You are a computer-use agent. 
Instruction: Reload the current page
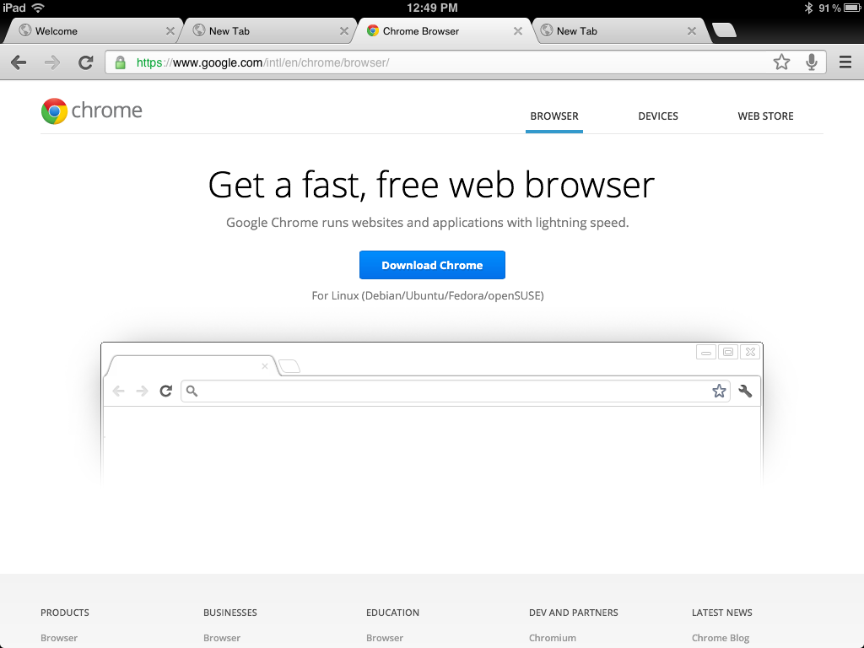pos(85,62)
